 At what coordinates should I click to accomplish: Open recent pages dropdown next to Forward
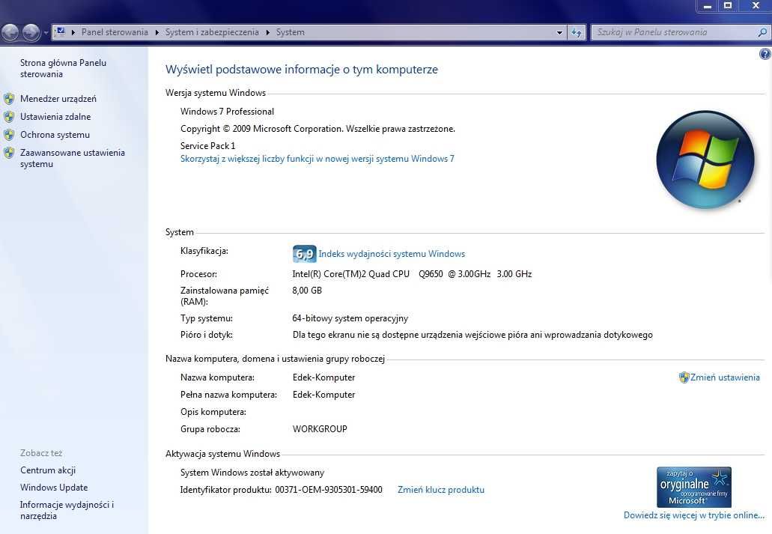pyautogui.click(x=46, y=33)
